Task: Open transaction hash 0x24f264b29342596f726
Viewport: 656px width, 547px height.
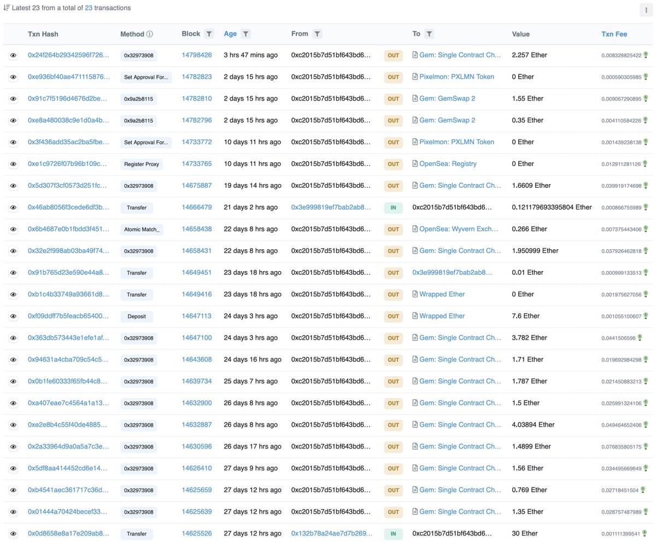Action: tap(68, 55)
